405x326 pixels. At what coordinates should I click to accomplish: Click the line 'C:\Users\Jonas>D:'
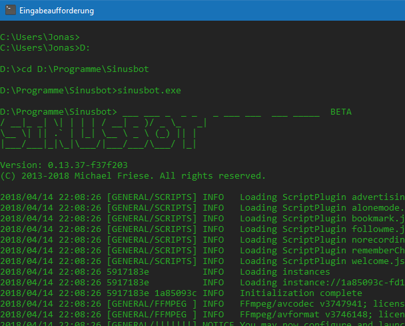45,48
